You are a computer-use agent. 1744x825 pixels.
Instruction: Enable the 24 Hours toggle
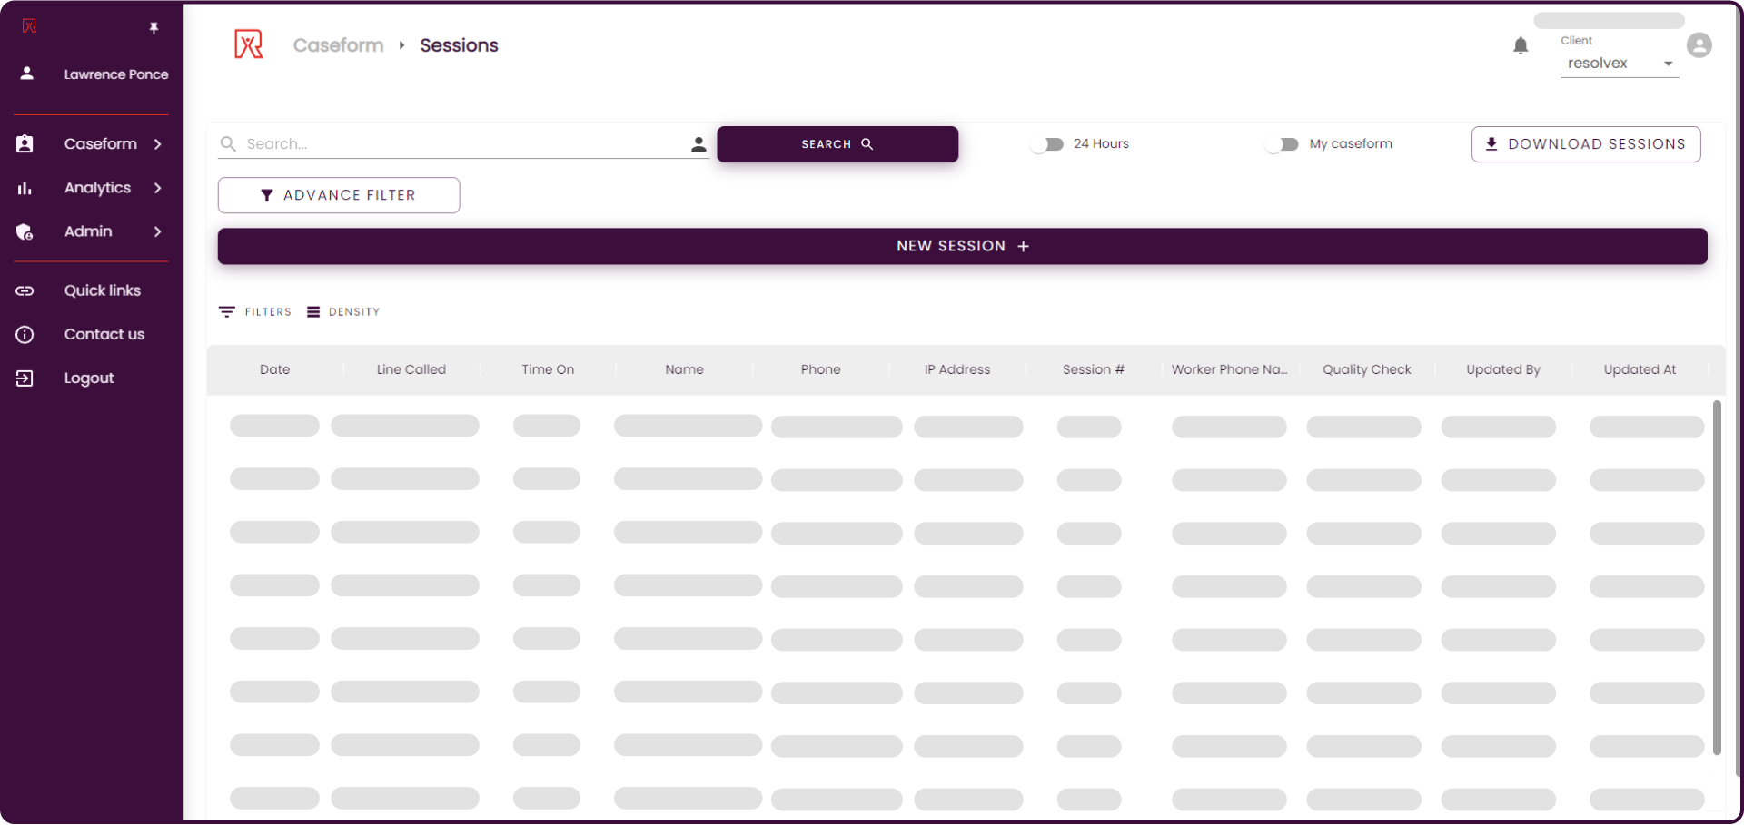(x=1047, y=144)
